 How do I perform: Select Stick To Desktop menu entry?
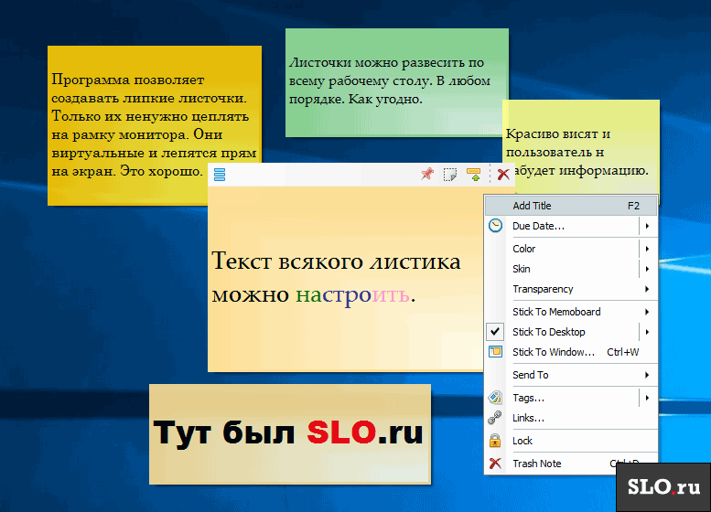[x=571, y=332]
